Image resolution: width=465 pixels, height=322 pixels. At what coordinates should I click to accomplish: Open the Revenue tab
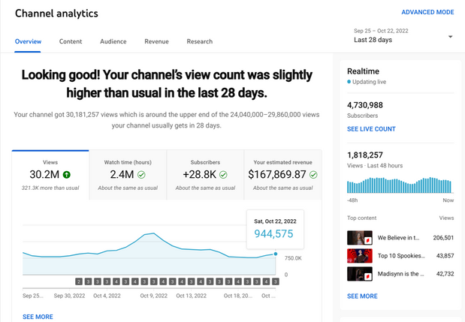coord(156,41)
